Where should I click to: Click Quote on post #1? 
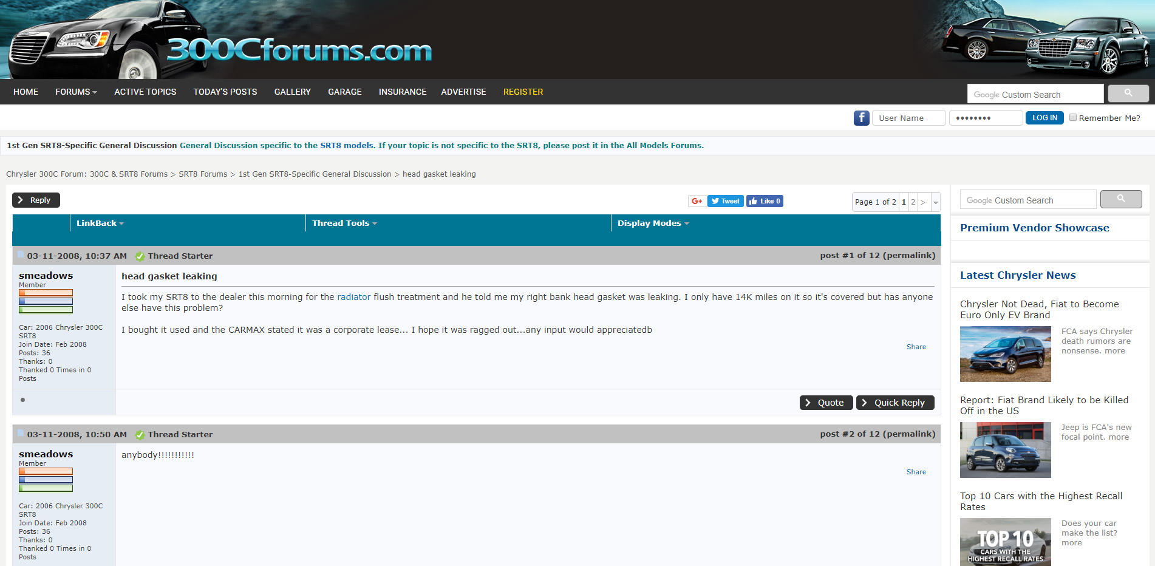826,403
